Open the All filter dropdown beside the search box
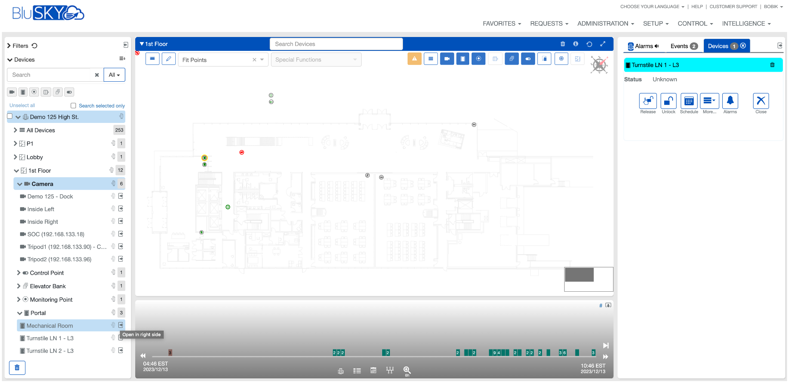Viewport: 789px width, 383px height. [x=114, y=75]
